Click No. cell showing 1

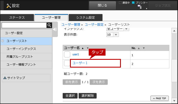coord(150,55)
